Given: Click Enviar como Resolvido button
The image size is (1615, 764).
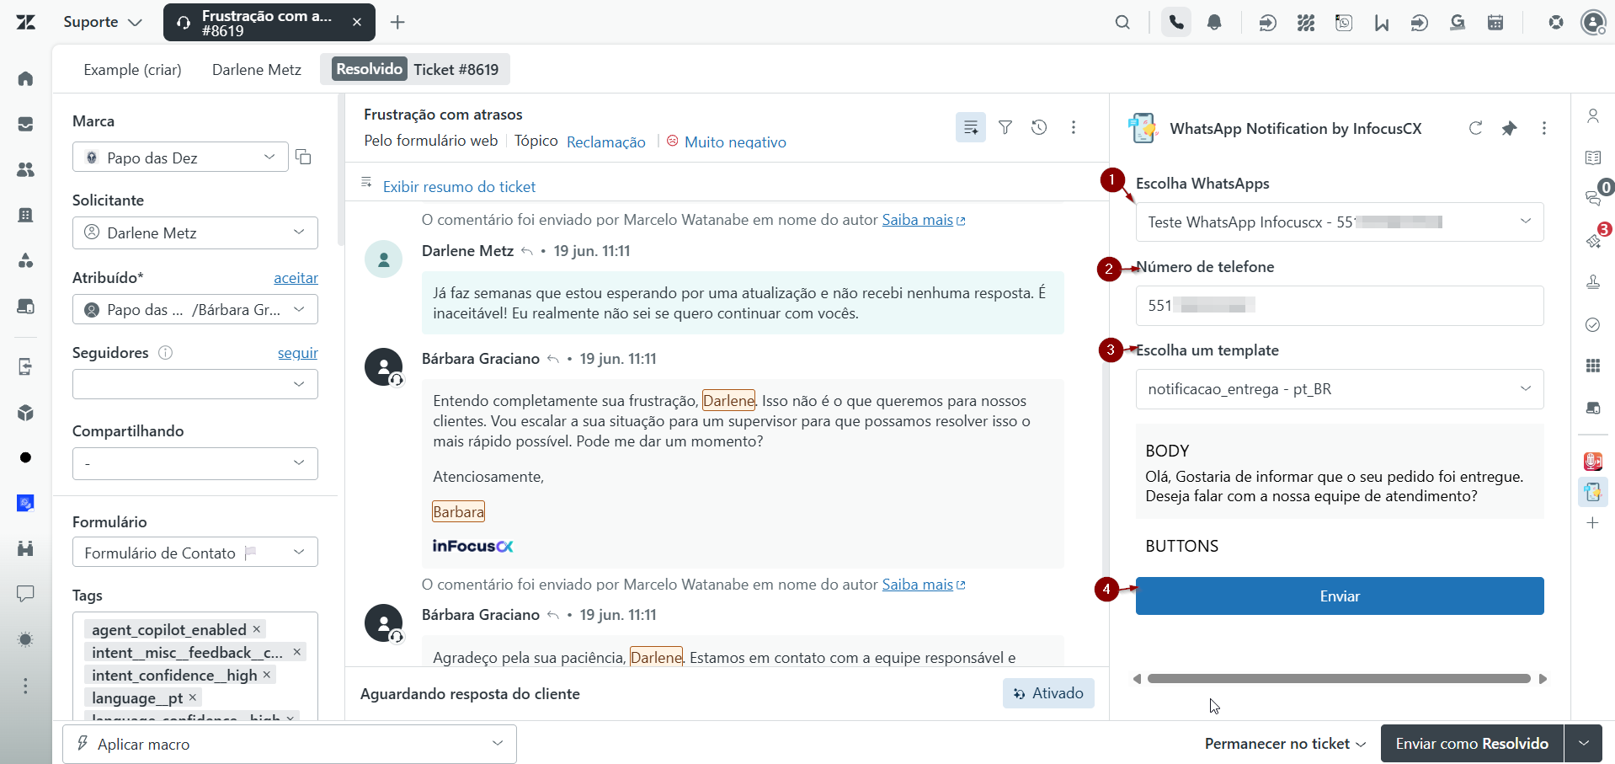Looking at the screenshot, I should pos(1472,744).
